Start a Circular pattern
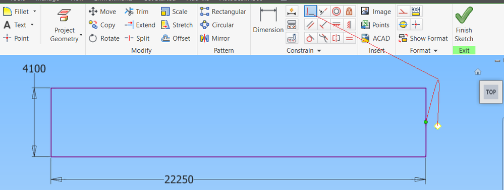 click(x=217, y=25)
